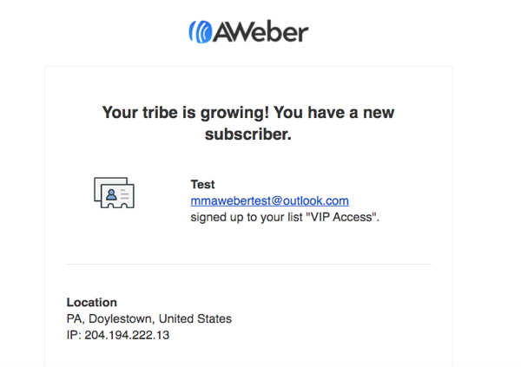Click the person silhouette inside the card icon
Screen dimensions: 521x367
pyautogui.click(x=111, y=194)
